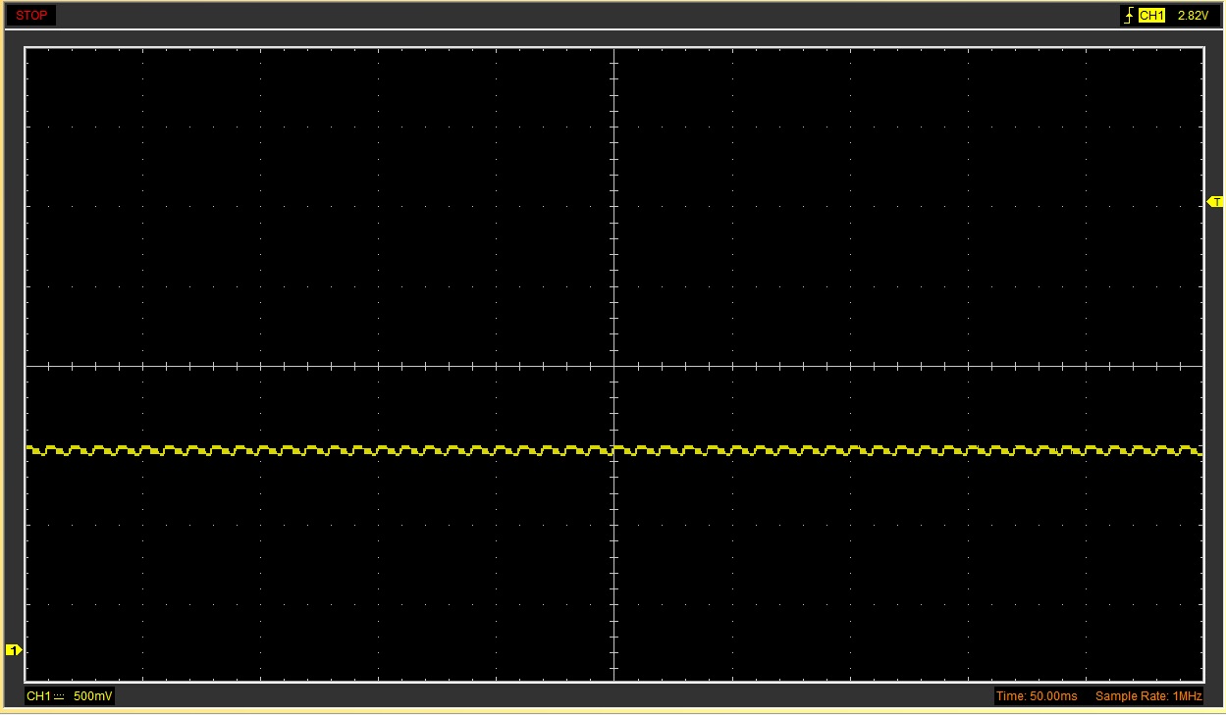
Task: Click the red STOP status indicator
Action: (x=30, y=16)
